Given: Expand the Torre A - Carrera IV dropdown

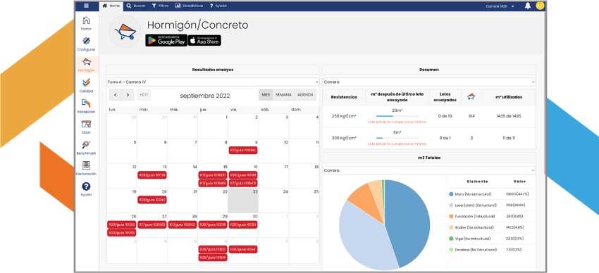Looking at the screenshot, I should click(213, 82).
